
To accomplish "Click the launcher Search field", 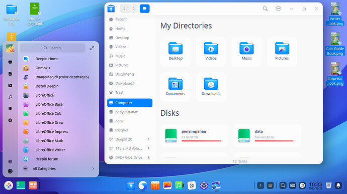I will click(53, 48).
